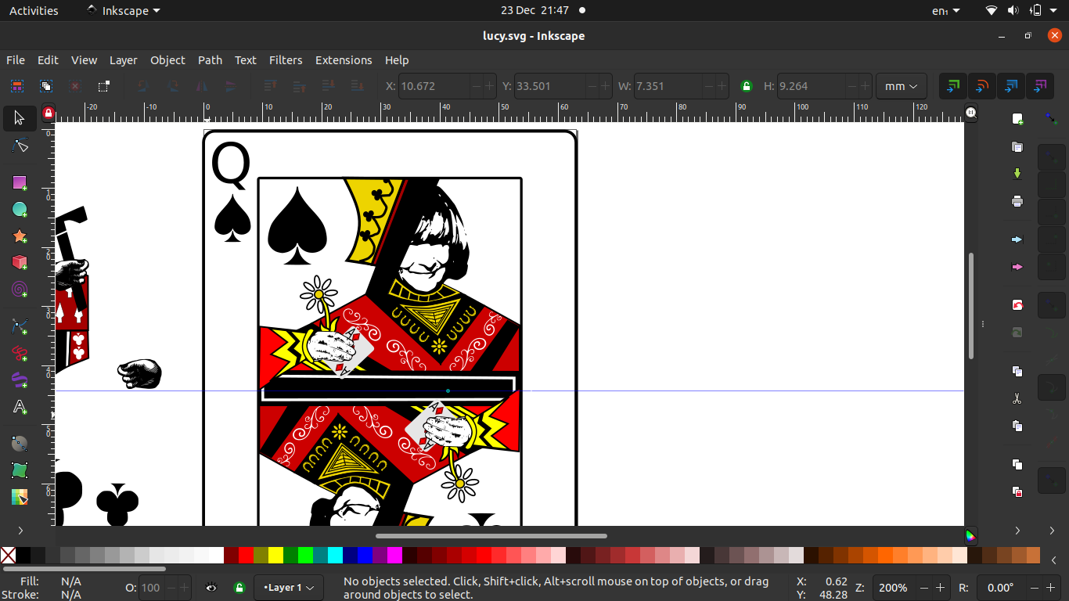Open the Edit menu
Viewport: 1069px width, 601px height.
point(48,60)
